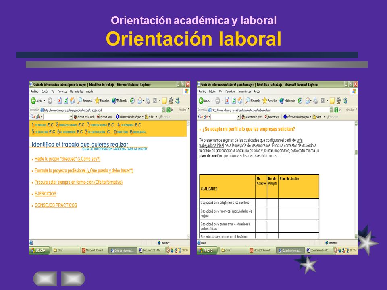Viewport: 387px width, 290px height.
Task: Open Favoritos star in left browser toolbar
Action: click(x=102, y=101)
